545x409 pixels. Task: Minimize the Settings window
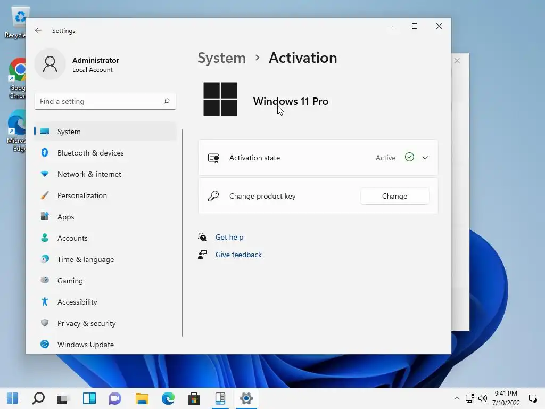tap(390, 26)
